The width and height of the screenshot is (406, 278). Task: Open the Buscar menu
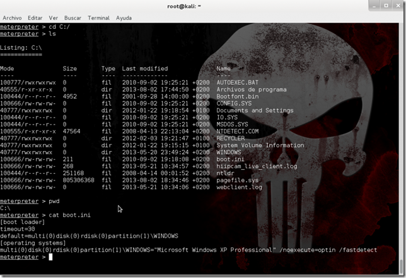tap(72, 18)
